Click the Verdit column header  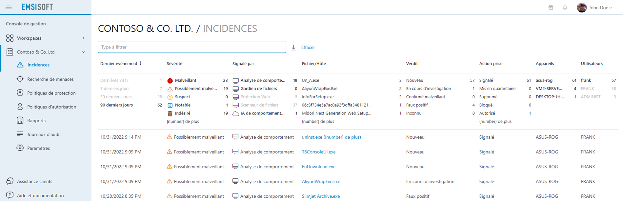(412, 64)
